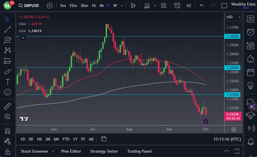Switch to the Strategy Tester tab
This screenshot has height=157, width=257.
pyautogui.click(x=104, y=151)
